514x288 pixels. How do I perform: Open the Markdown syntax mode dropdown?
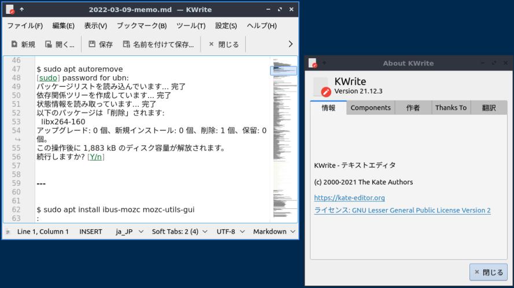point(274,231)
